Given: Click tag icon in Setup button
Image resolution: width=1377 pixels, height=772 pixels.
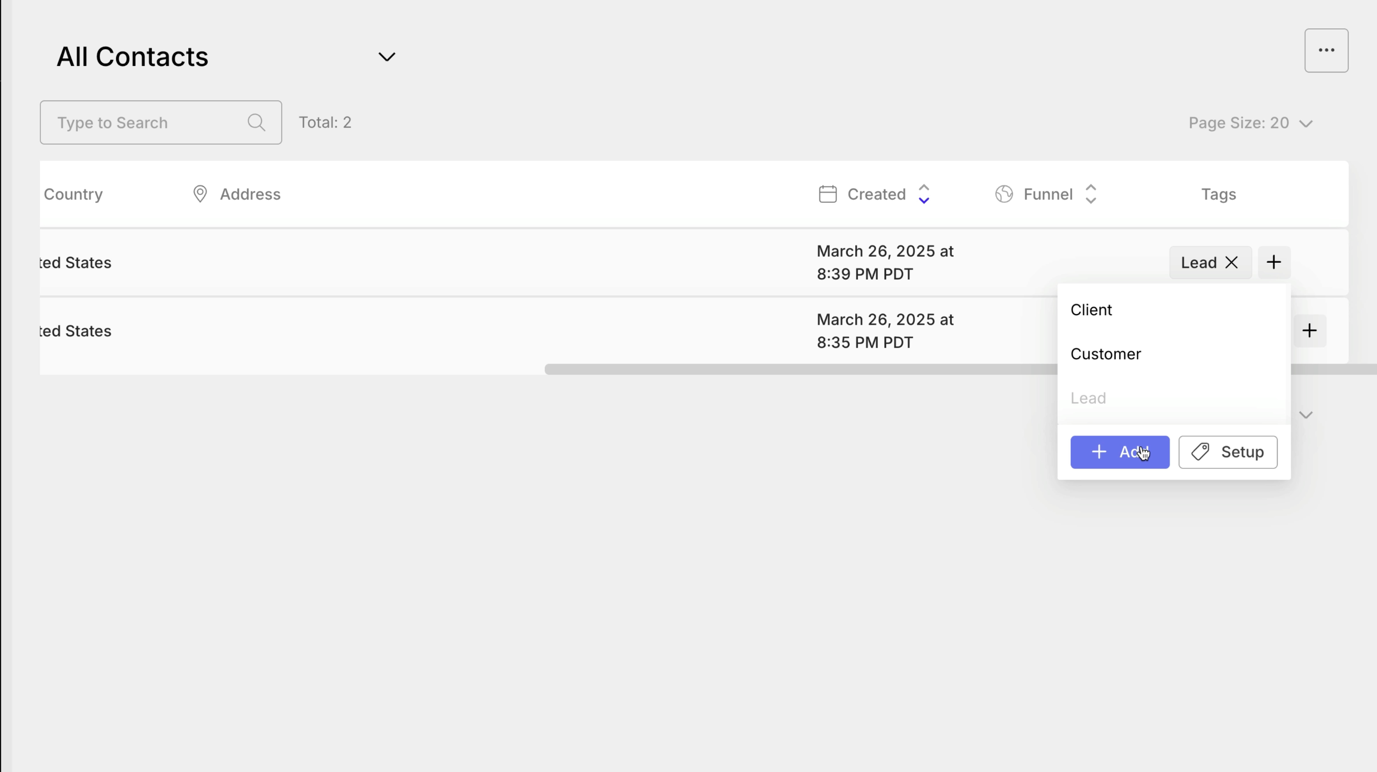Looking at the screenshot, I should pyautogui.click(x=1200, y=452).
